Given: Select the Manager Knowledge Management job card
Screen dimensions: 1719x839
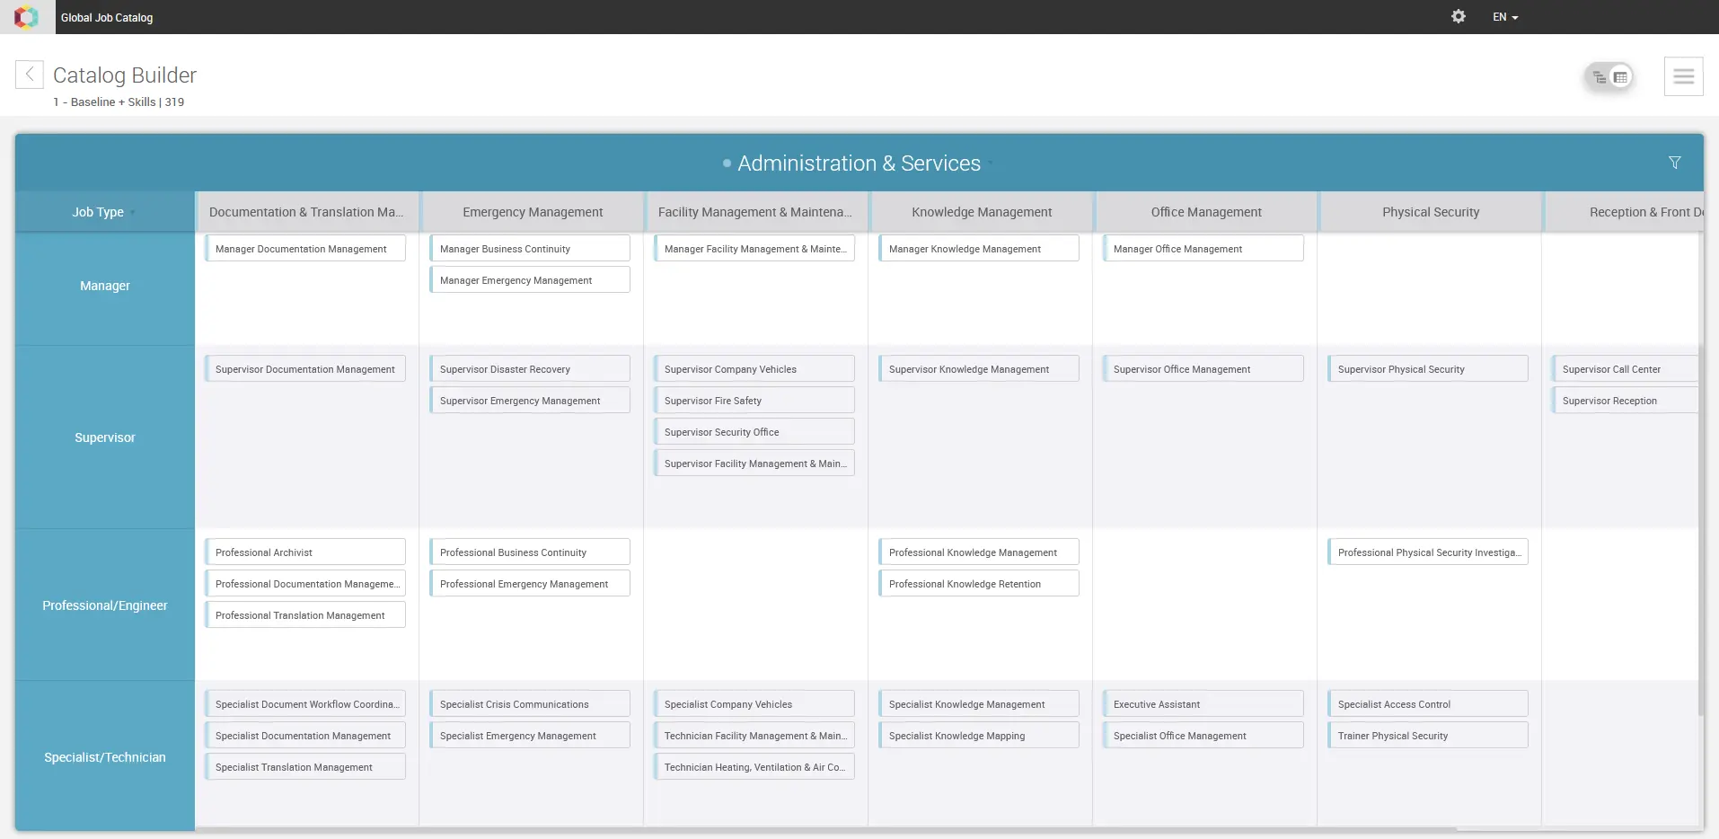Looking at the screenshot, I should 978,248.
